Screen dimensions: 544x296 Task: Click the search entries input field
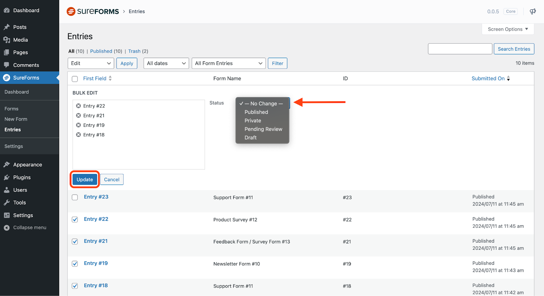coord(460,49)
